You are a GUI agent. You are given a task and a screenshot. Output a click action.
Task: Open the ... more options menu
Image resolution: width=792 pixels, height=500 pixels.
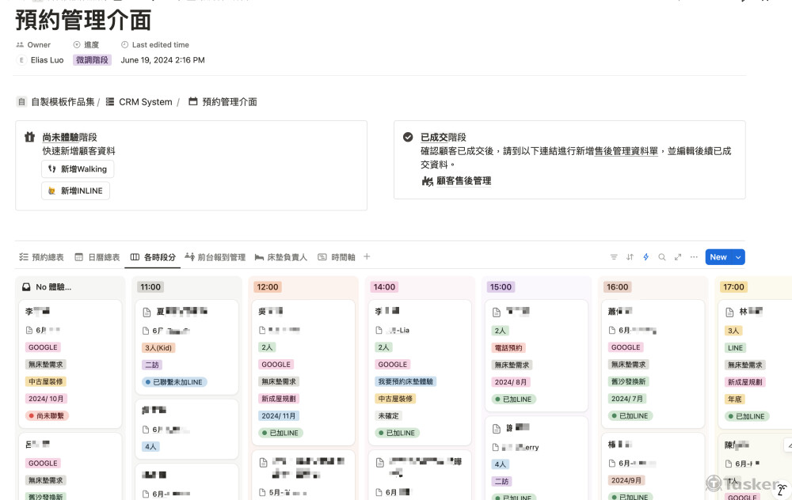tap(694, 256)
